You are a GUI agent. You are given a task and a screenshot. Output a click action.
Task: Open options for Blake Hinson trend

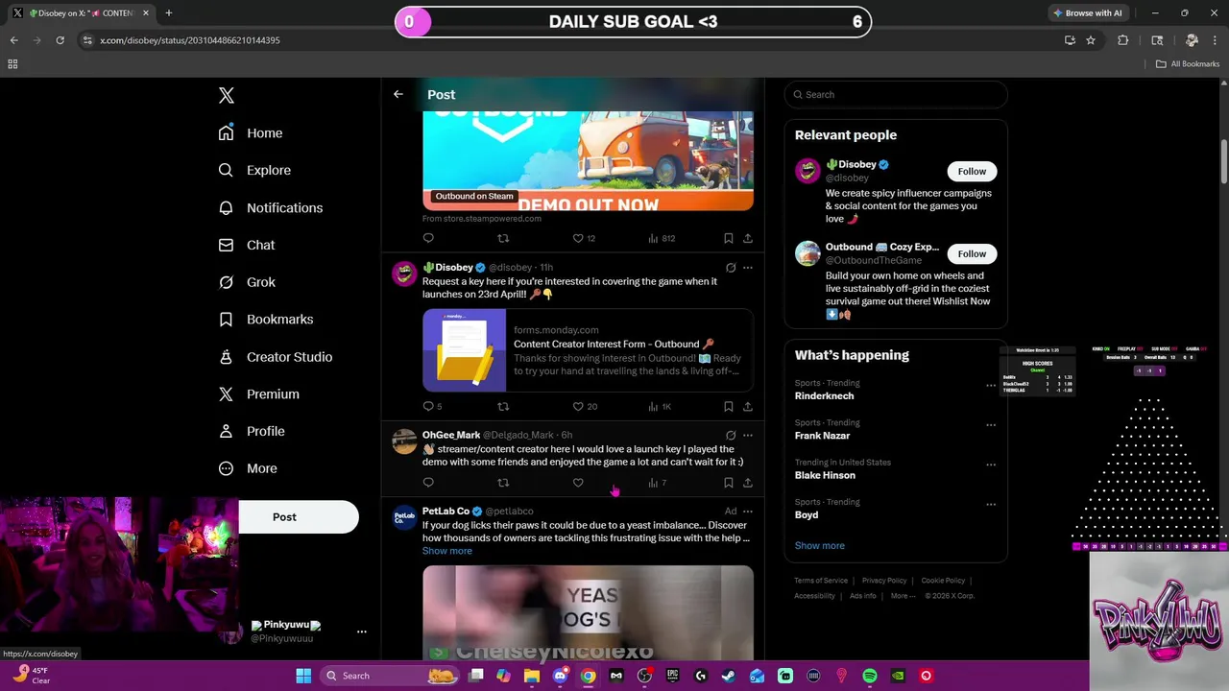click(x=991, y=465)
